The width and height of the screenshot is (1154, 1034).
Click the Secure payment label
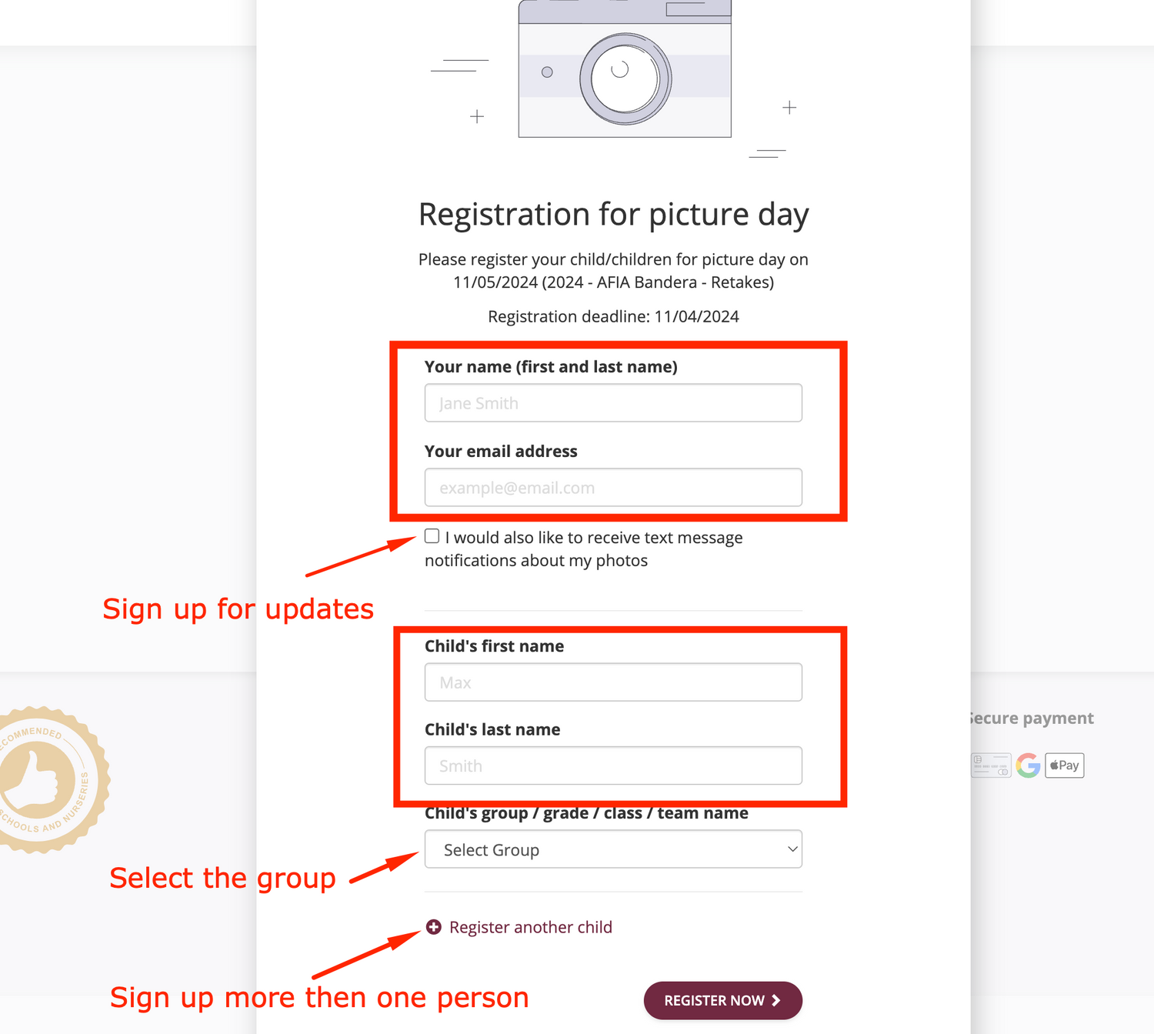coord(1031,718)
